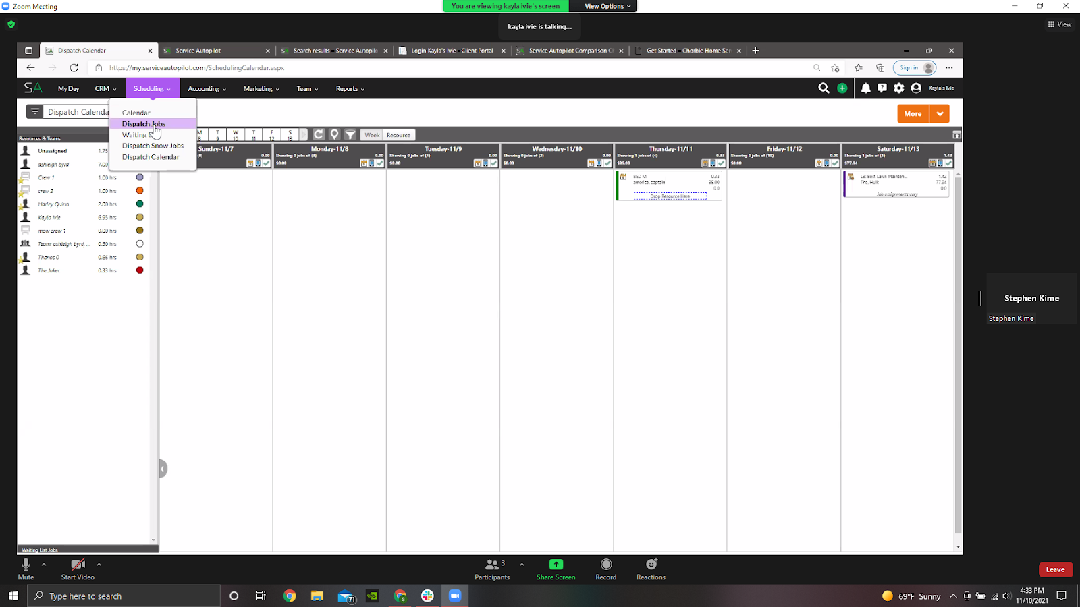
Task: Click the next-week arrow after day selectors
Action: click(x=303, y=135)
